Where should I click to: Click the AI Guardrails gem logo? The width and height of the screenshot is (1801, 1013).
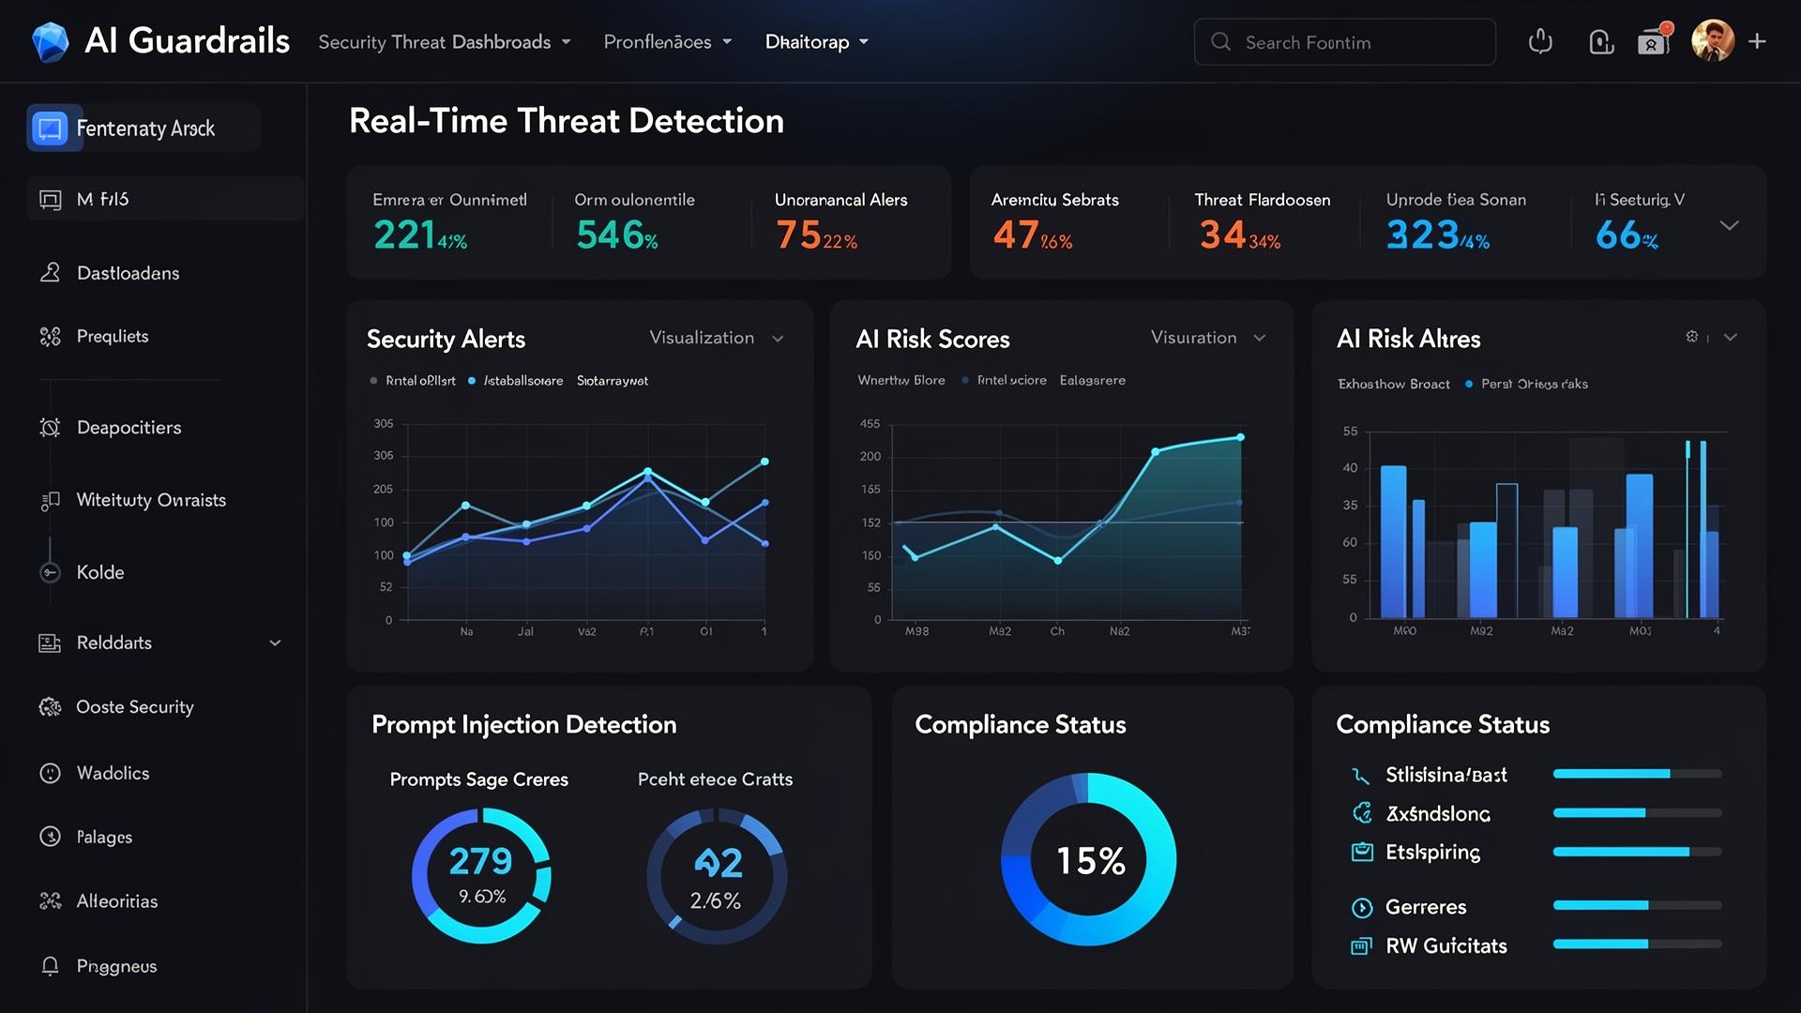coord(50,42)
